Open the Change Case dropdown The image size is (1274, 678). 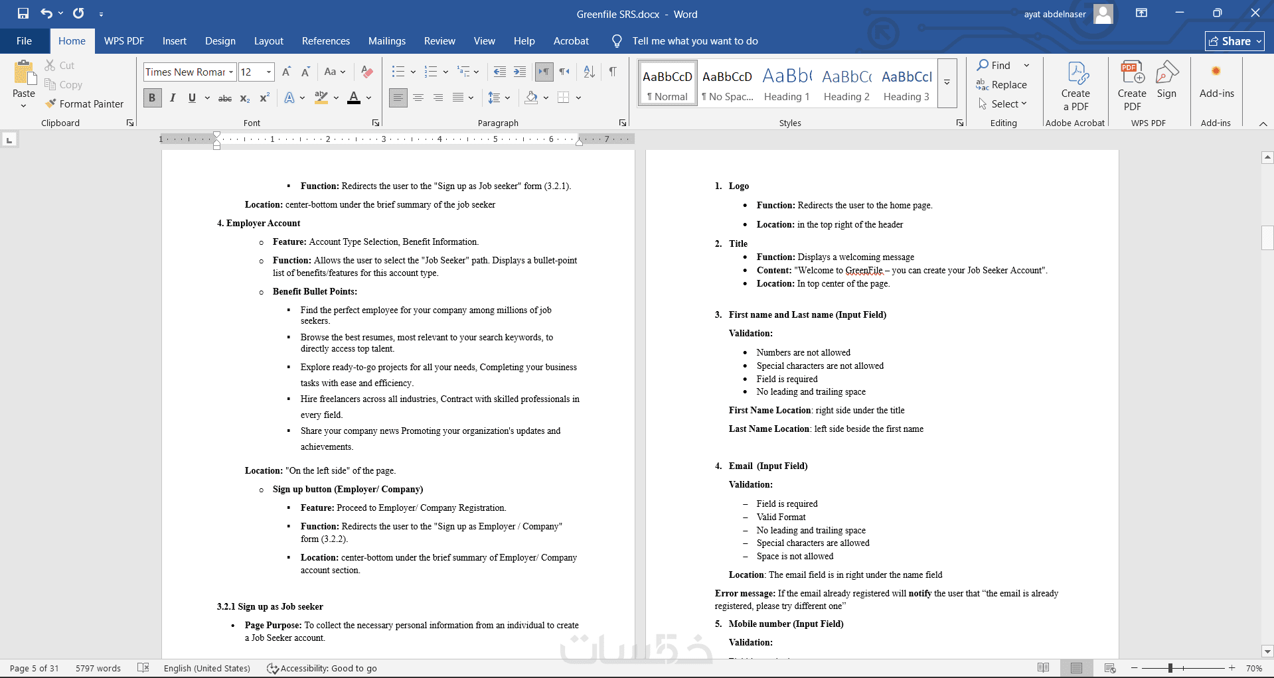click(335, 72)
